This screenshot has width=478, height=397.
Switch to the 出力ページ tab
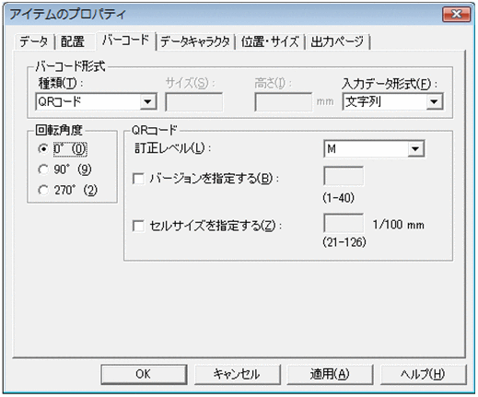coord(337,41)
